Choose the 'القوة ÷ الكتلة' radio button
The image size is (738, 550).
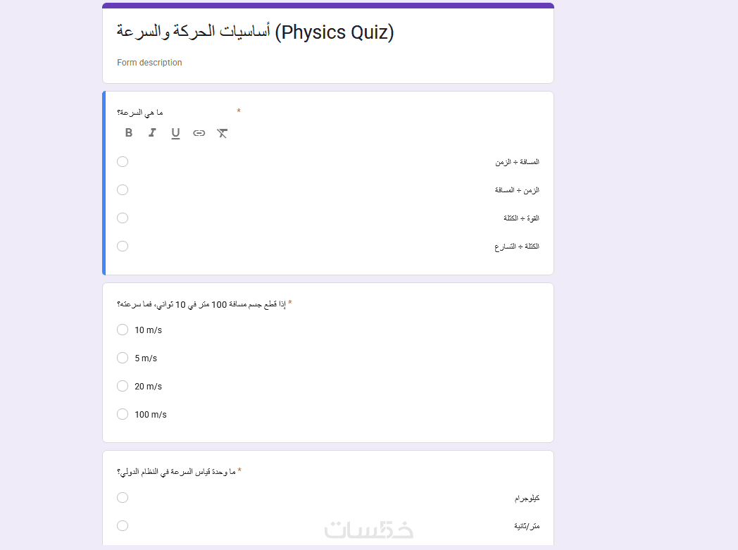pyautogui.click(x=123, y=218)
